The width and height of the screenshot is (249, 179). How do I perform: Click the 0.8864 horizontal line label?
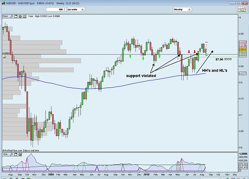coord(6,53)
